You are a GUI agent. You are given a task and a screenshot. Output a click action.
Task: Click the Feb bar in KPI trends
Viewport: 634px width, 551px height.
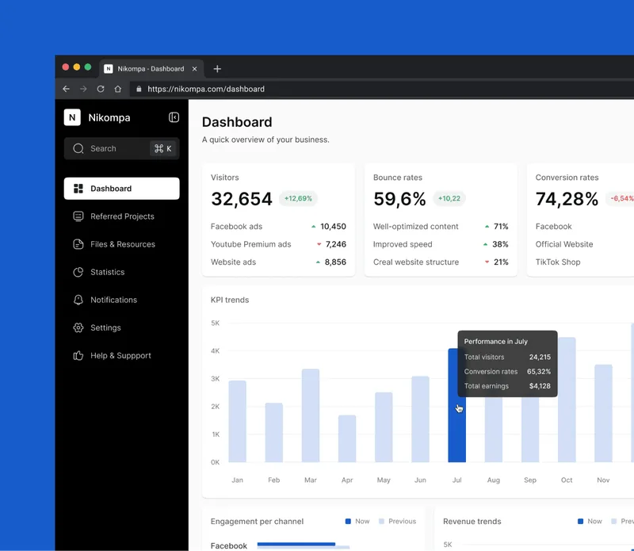[273, 432]
